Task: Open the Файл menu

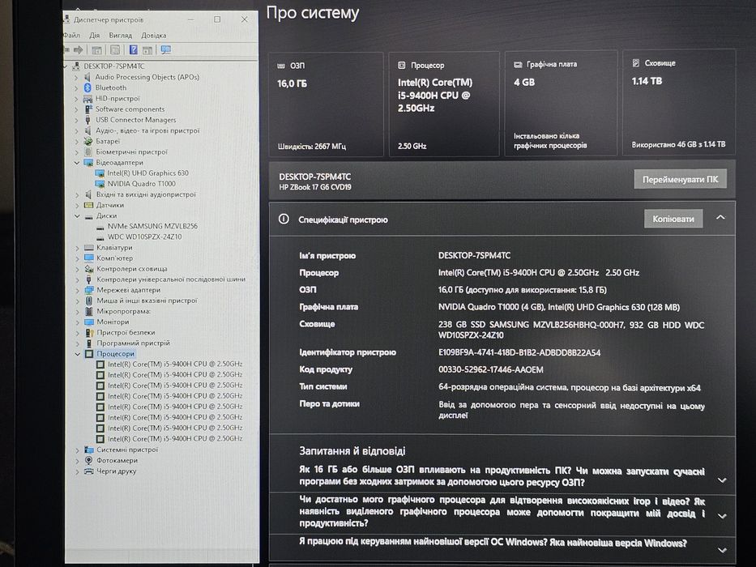Action: click(71, 35)
